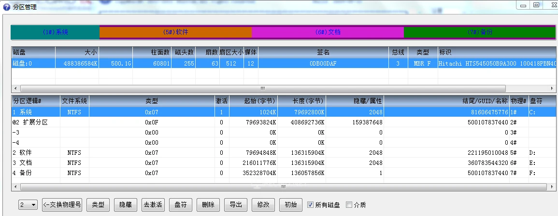558x216 pixels.
Task: Click the 159387648 hidden attribute cell
Action: click(355, 122)
